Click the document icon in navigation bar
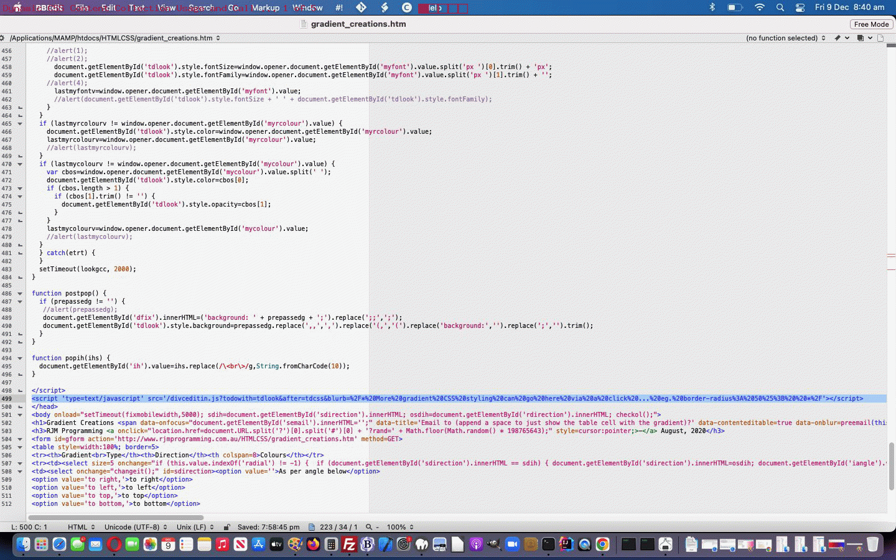The image size is (896, 560). click(x=880, y=38)
